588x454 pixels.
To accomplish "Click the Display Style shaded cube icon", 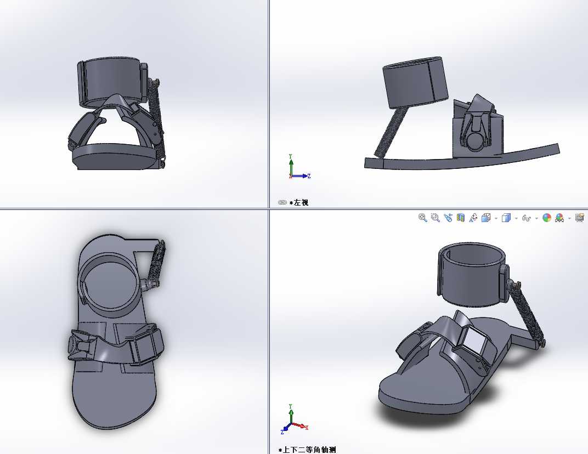I will click(506, 218).
